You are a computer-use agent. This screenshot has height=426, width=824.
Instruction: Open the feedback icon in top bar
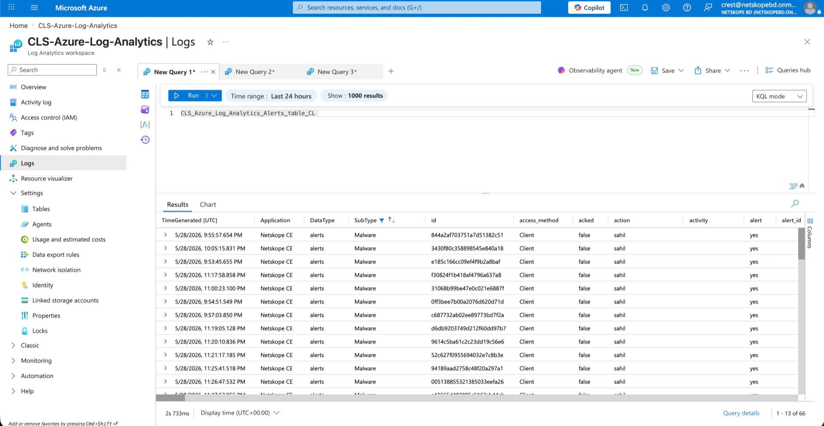pyautogui.click(x=708, y=8)
